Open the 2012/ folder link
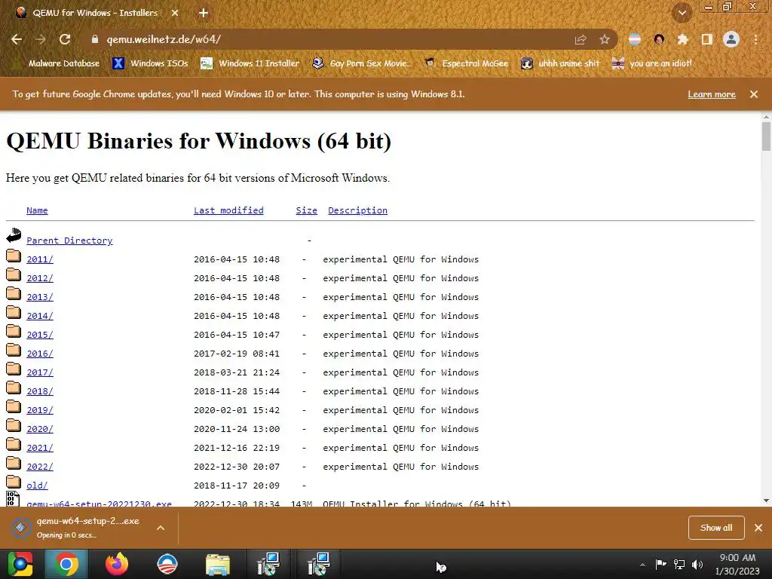Viewport: 772px width, 579px height. pyautogui.click(x=40, y=278)
